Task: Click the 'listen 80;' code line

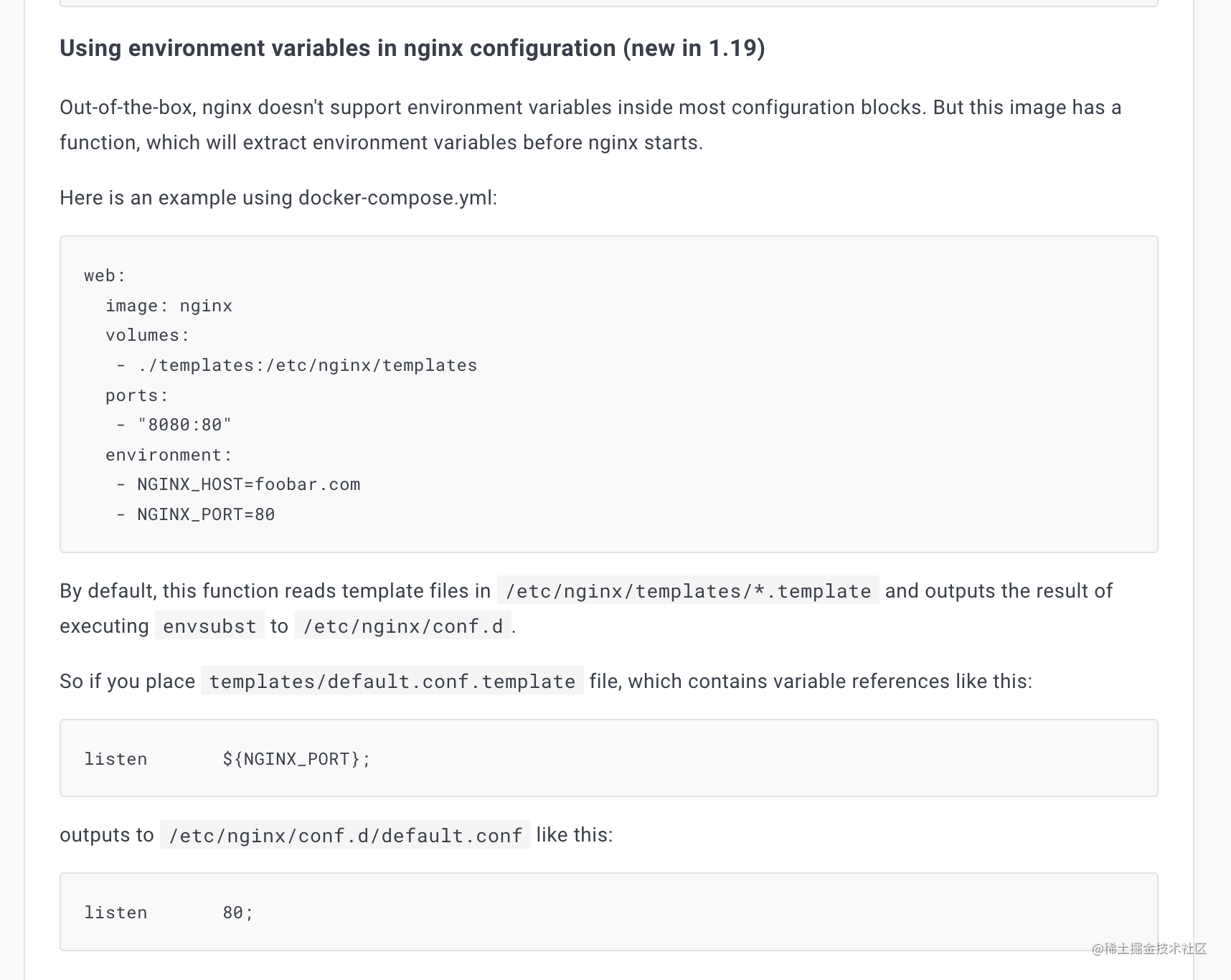Action: click(169, 913)
